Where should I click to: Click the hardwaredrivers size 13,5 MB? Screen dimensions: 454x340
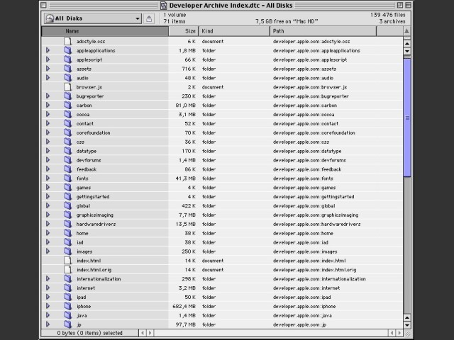(186, 224)
